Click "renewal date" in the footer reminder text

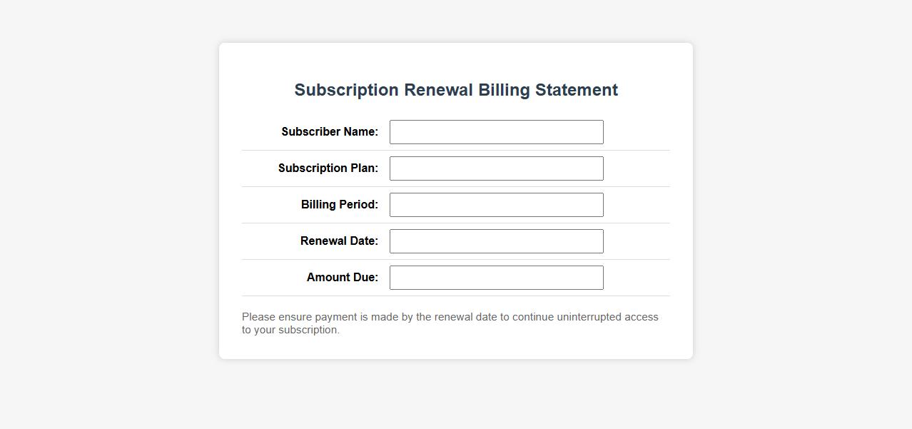tap(465, 317)
